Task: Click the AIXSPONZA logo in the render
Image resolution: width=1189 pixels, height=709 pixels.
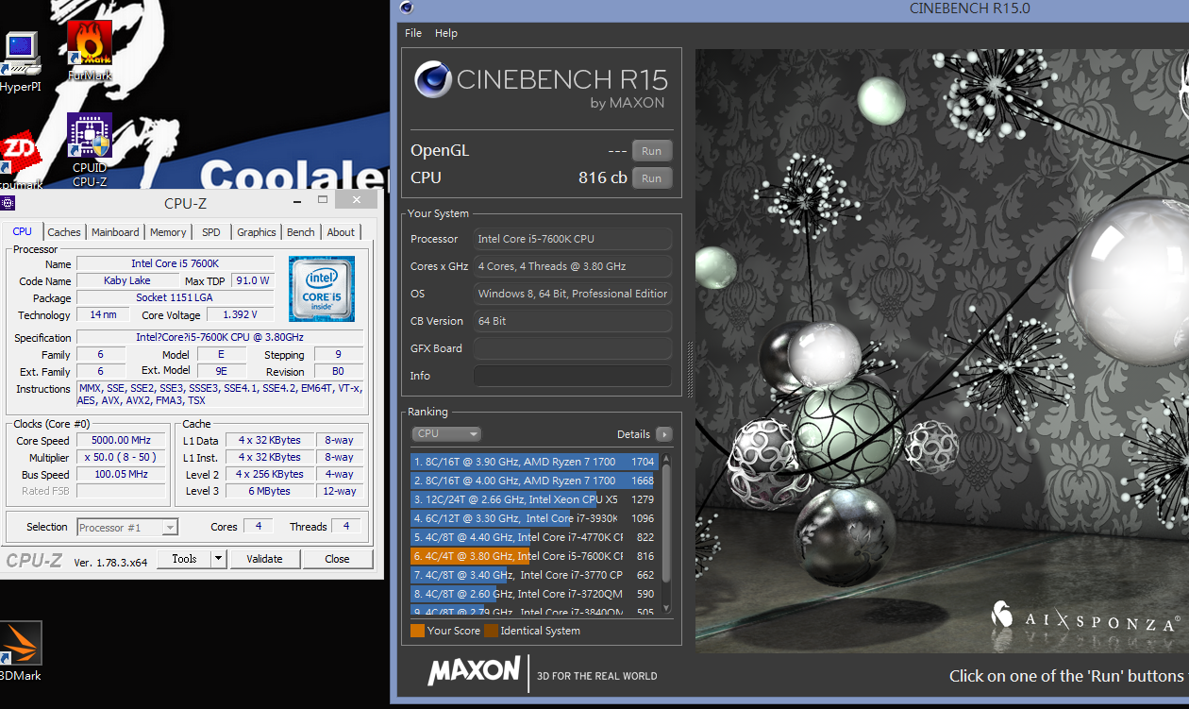Action: (x=1085, y=616)
